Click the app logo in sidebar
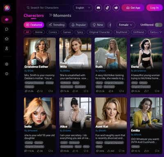The image size is (164, 157). click(x=7, y=7)
